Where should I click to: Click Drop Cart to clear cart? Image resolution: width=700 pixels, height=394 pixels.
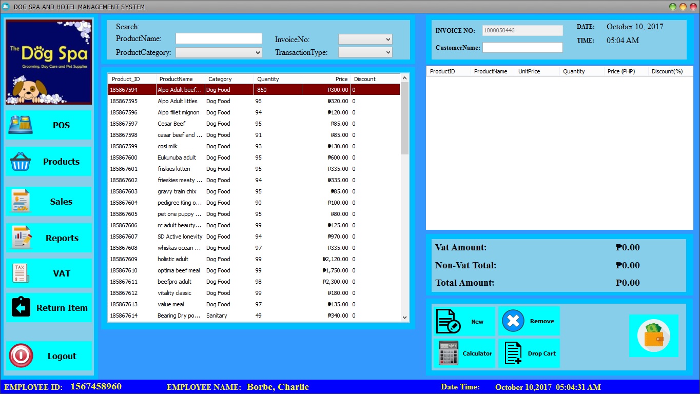click(x=529, y=353)
